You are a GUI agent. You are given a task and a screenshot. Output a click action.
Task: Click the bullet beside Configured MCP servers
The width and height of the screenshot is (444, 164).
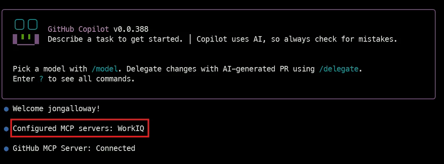pos(6,129)
